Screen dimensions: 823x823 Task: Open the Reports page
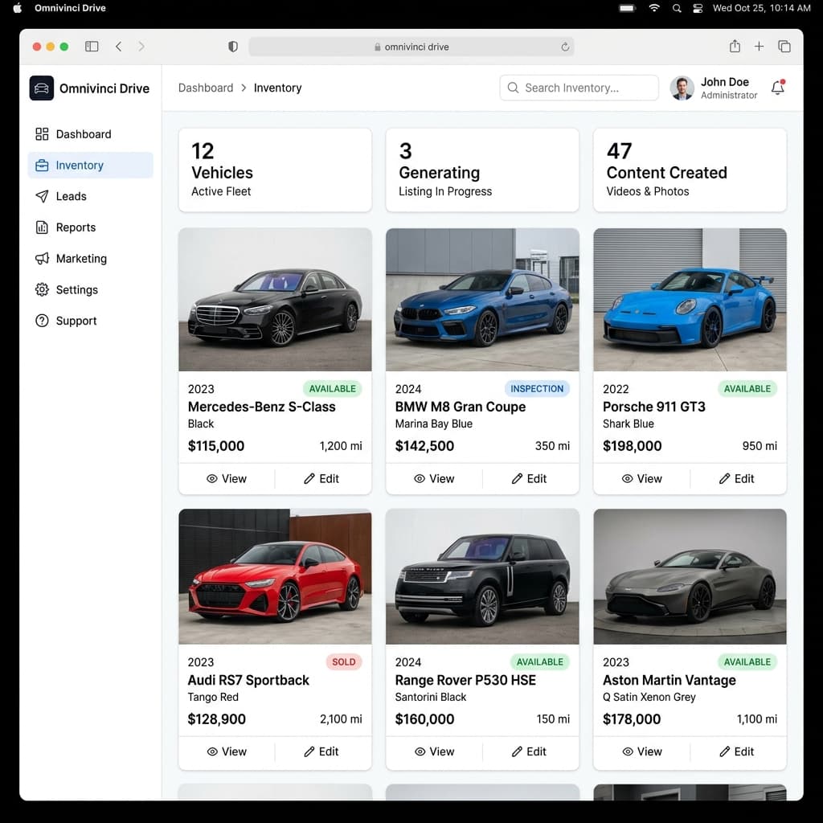click(75, 227)
